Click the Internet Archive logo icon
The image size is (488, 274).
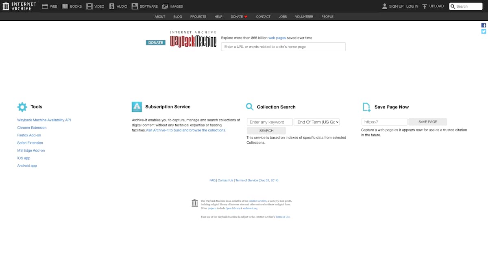tap(6, 6)
